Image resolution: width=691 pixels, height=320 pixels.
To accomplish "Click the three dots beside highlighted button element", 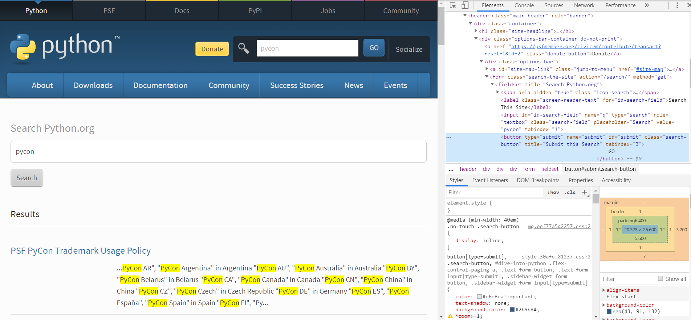I will (x=449, y=137).
